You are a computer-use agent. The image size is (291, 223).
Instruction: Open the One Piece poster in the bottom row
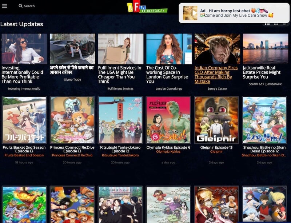pyautogui.click(x=72, y=204)
